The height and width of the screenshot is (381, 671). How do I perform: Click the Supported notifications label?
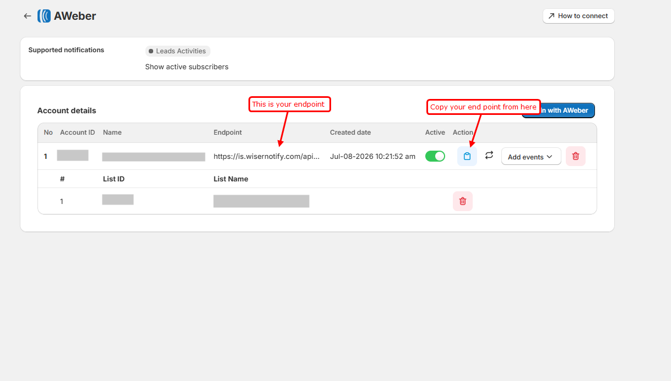click(66, 50)
